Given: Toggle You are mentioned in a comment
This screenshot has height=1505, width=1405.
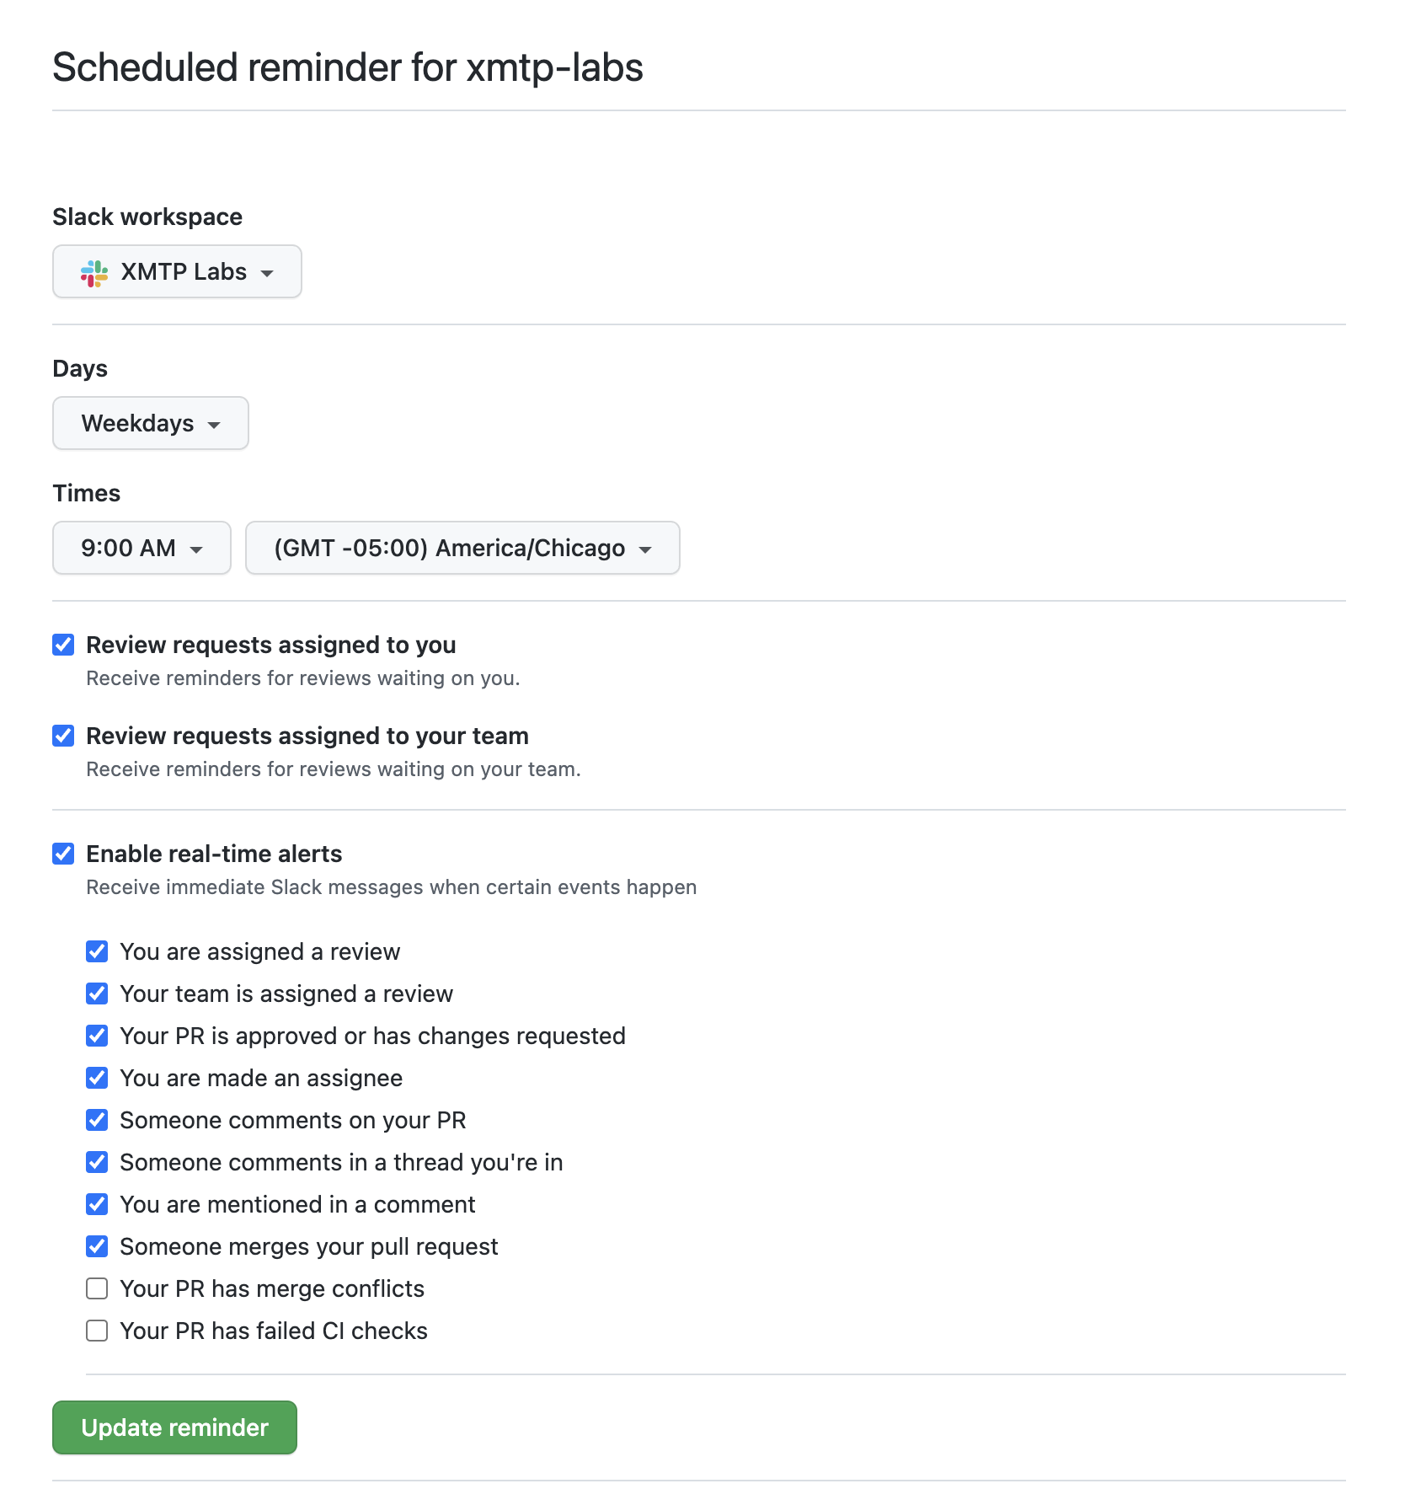Looking at the screenshot, I should point(97,1204).
